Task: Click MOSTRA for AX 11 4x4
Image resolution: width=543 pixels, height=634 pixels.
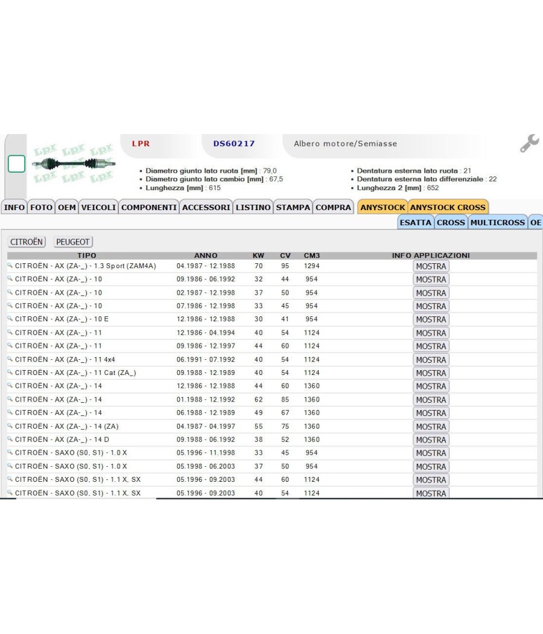Action: (431, 359)
